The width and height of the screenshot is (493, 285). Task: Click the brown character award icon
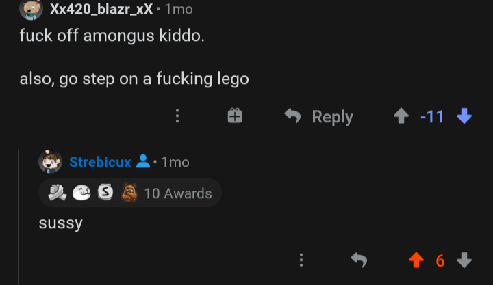tap(129, 193)
